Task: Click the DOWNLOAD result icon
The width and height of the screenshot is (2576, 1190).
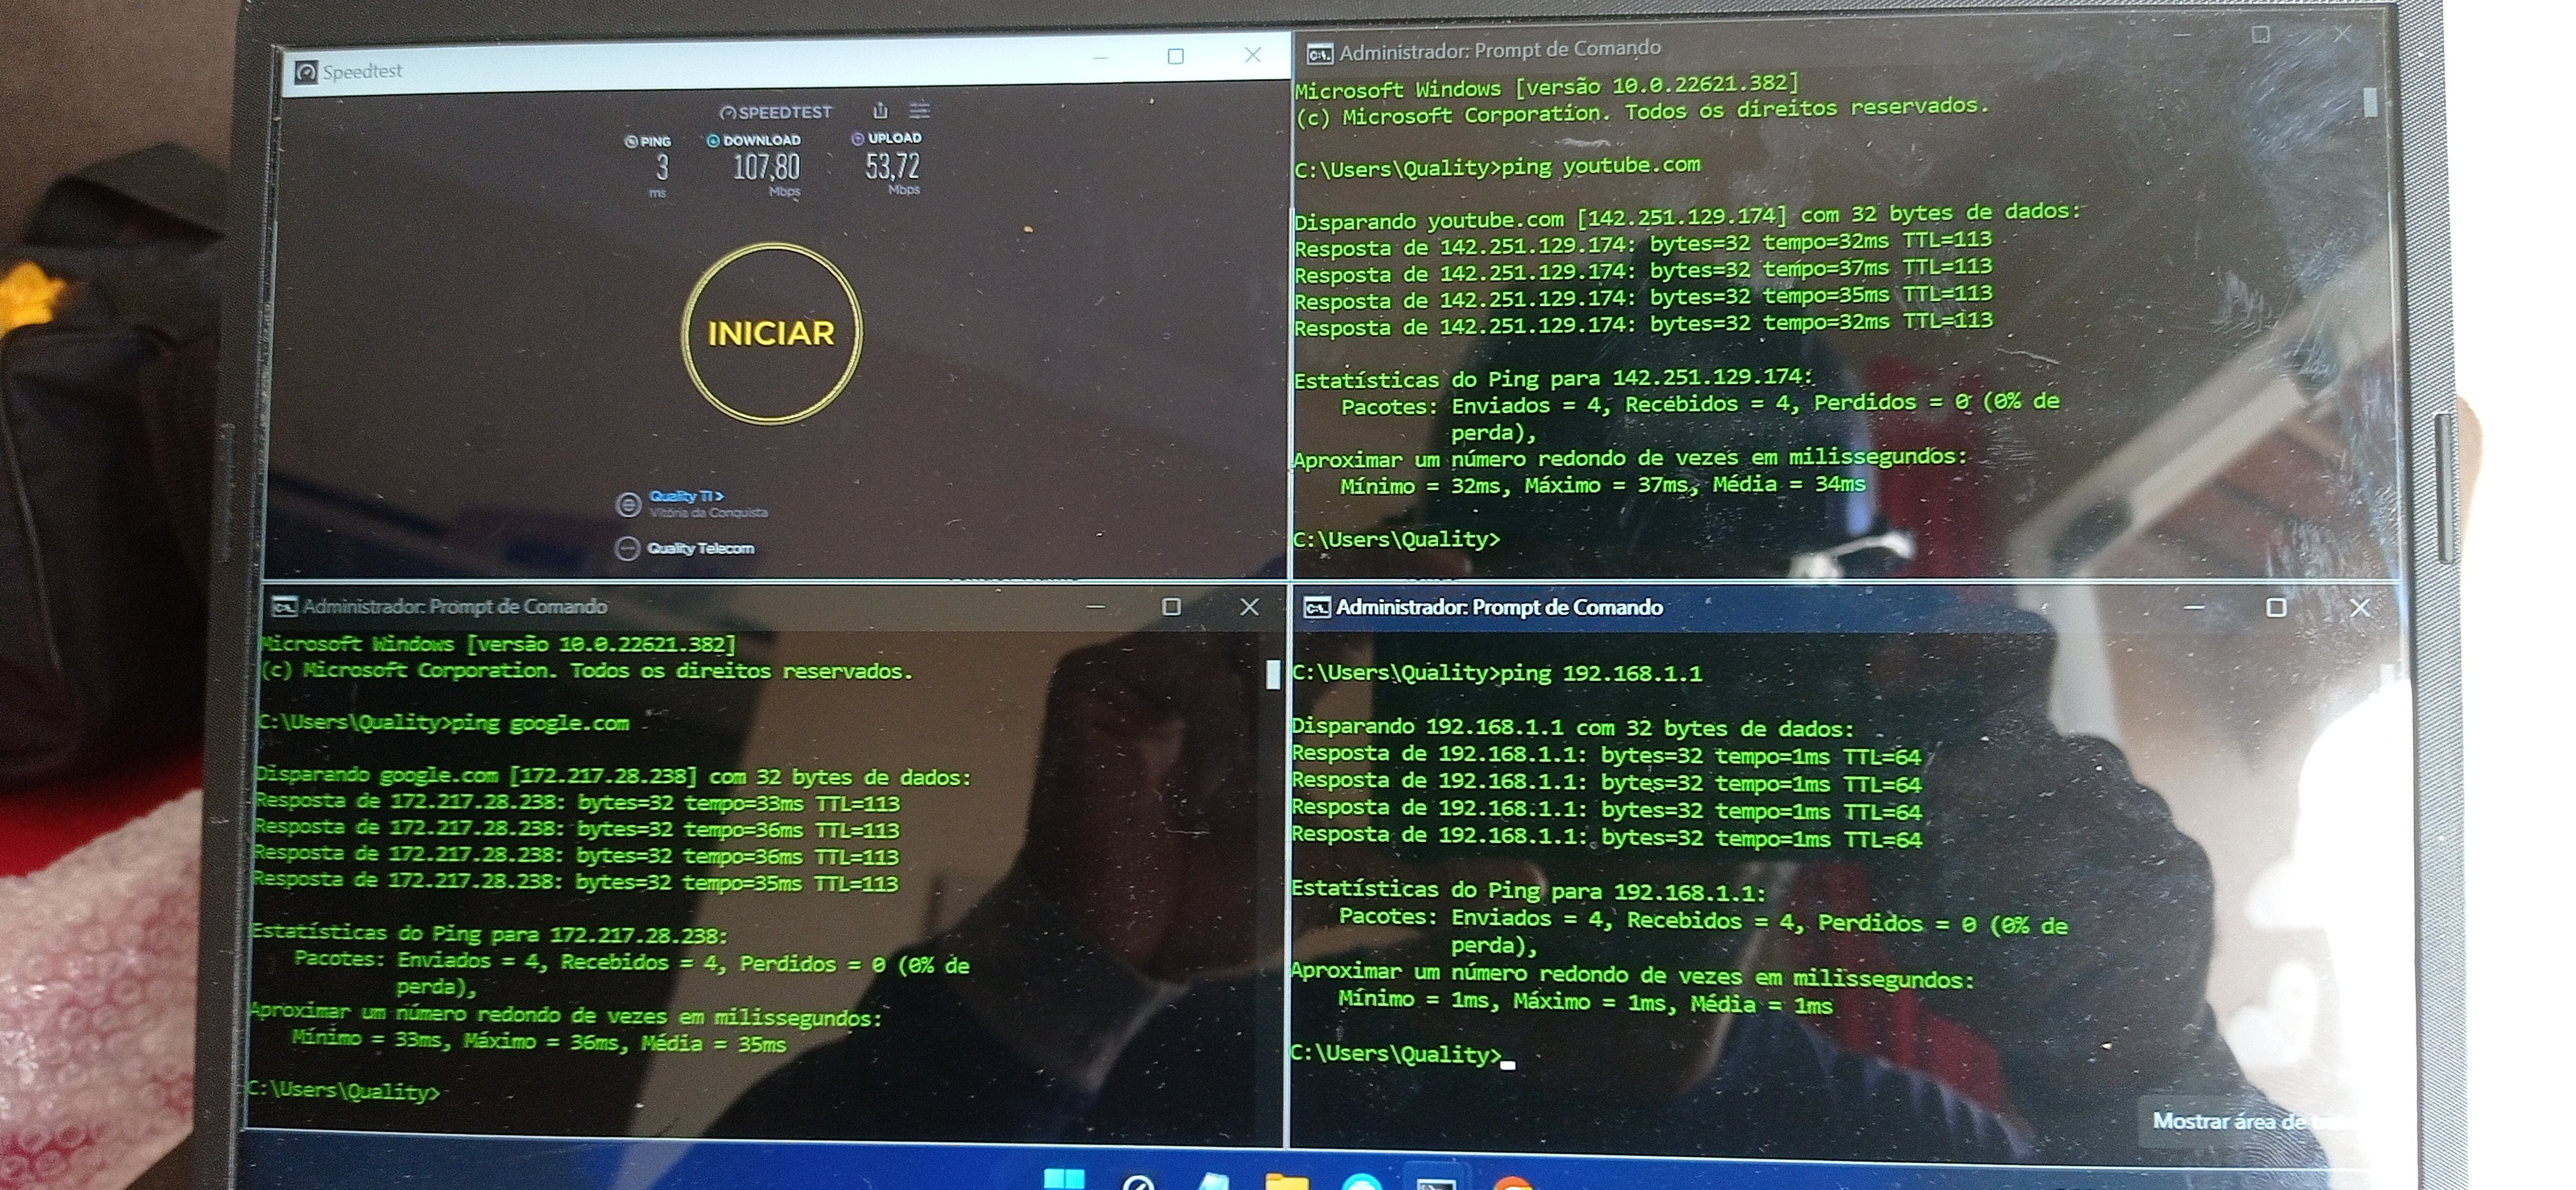Action: click(713, 141)
